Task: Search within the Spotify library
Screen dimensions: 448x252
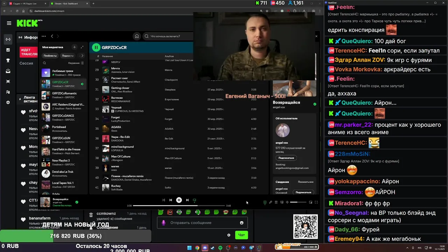Action: (x=44, y=63)
